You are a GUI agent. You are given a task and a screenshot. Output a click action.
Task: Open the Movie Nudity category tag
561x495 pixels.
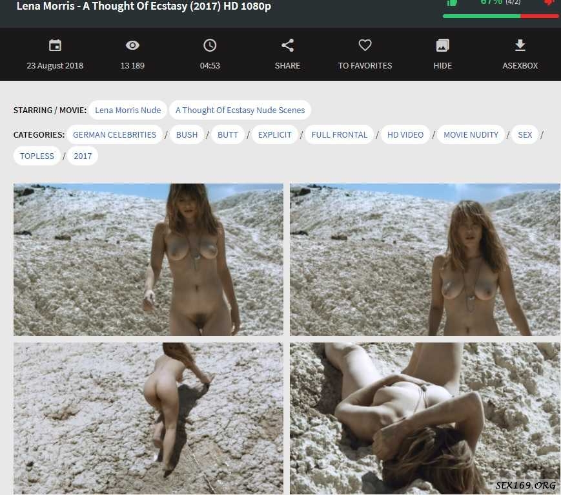pyautogui.click(x=471, y=134)
